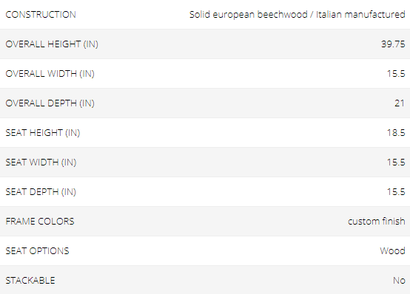This screenshot has width=410, height=294.
Task: Click the SEAT WIDTH (IN) label
Action: [41, 163]
